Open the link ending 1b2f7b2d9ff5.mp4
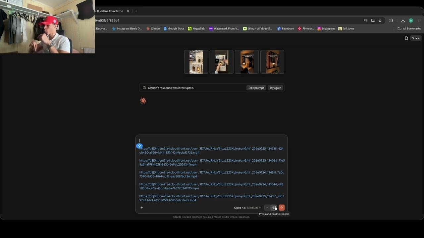Viewport: 424px width, 238px height. (x=211, y=186)
